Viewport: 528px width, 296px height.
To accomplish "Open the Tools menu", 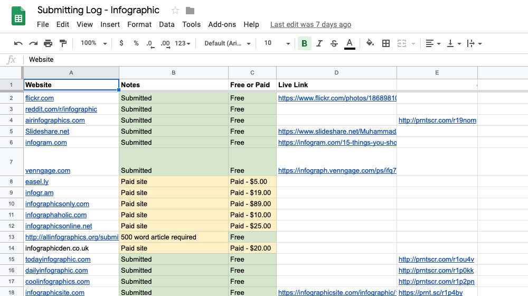I will tap(191, 24).
